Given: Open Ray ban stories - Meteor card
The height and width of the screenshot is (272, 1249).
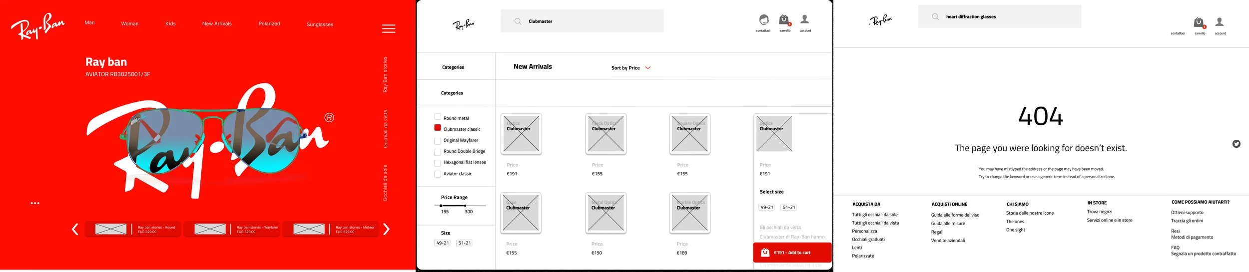Looking at the screenshot, I should 331,230.
